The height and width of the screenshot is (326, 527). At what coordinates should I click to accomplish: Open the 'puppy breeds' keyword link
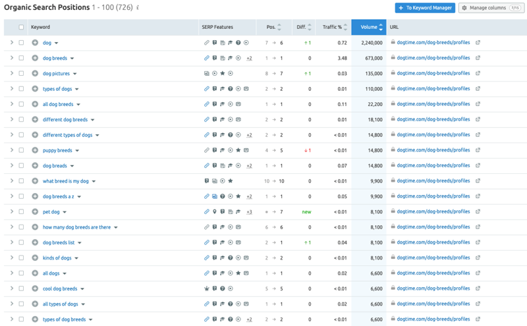pyautogui.click(x=57, y=150)
